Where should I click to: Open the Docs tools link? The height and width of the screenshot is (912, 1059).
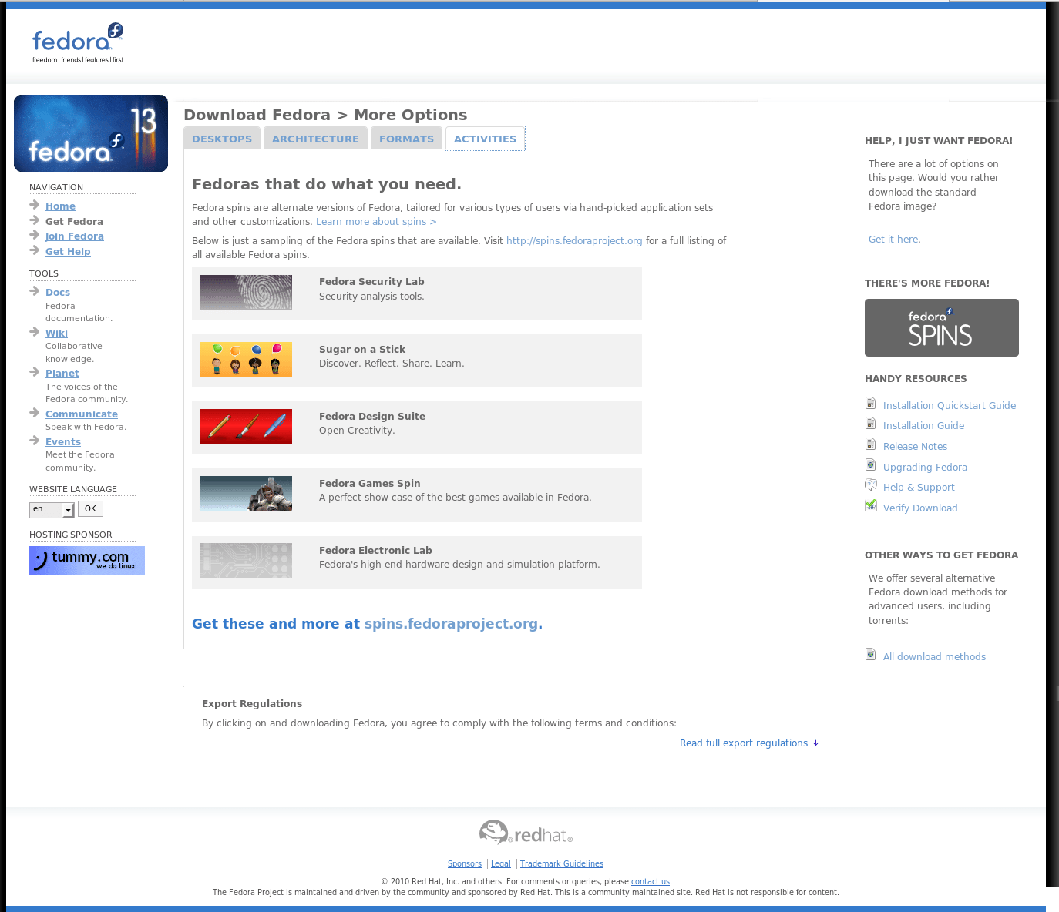[58, 293]
